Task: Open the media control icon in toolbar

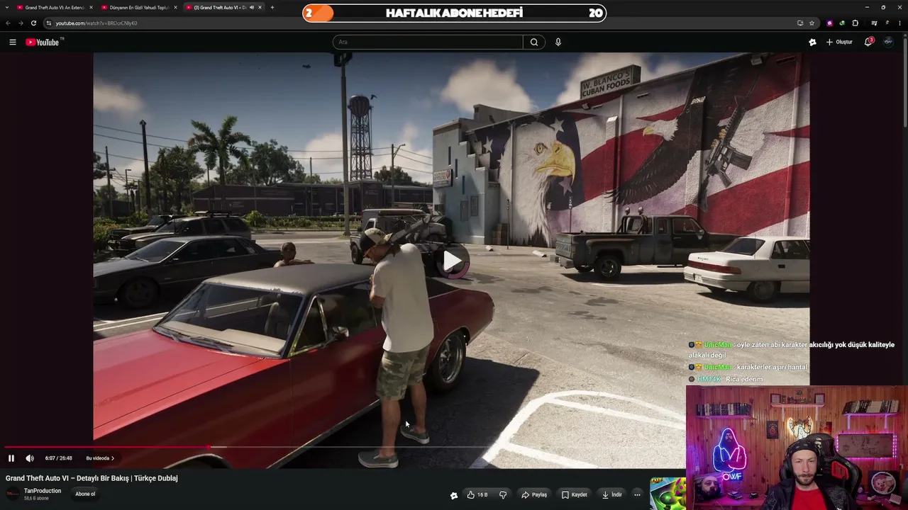Action: 874,23
